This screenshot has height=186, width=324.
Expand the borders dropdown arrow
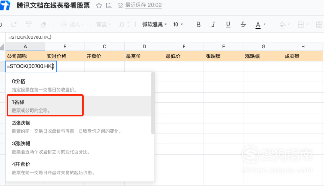307,25
